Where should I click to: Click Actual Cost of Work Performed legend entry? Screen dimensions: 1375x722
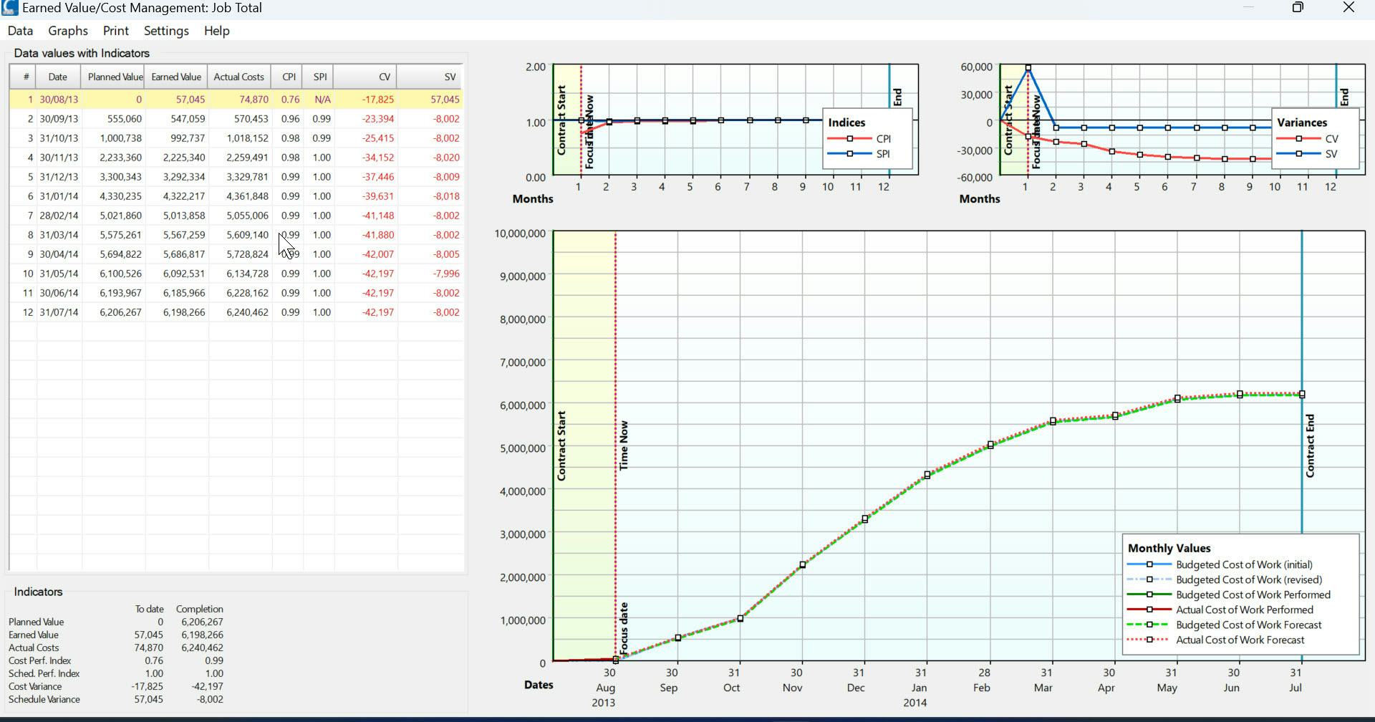pyautogui.click(x=1220, y=610)
